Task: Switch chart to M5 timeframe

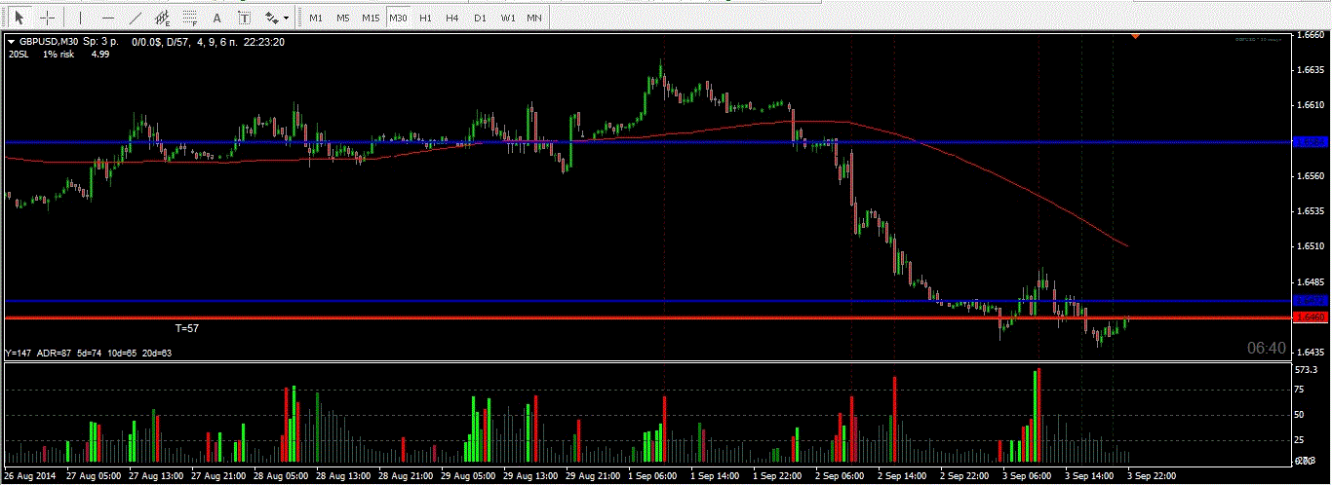Action: 342,18
